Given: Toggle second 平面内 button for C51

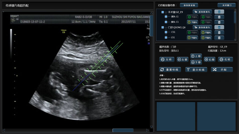Looking at the screenshot, I should pyautogui.click(x=206, y=32).
